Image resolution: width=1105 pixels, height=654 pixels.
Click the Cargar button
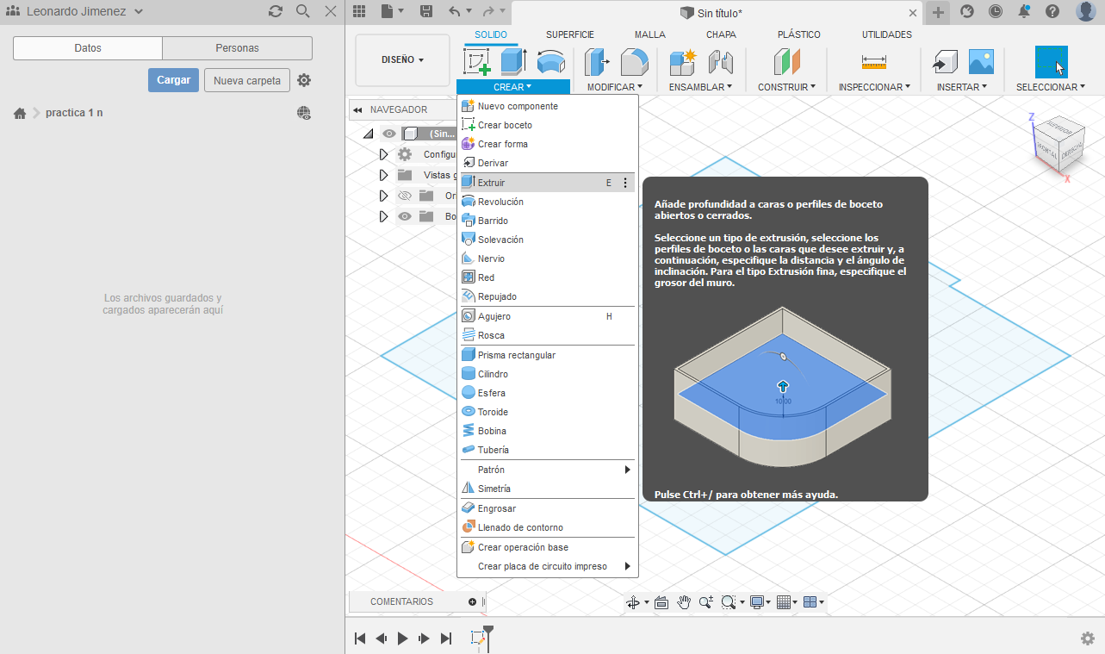tap(173, 80)
